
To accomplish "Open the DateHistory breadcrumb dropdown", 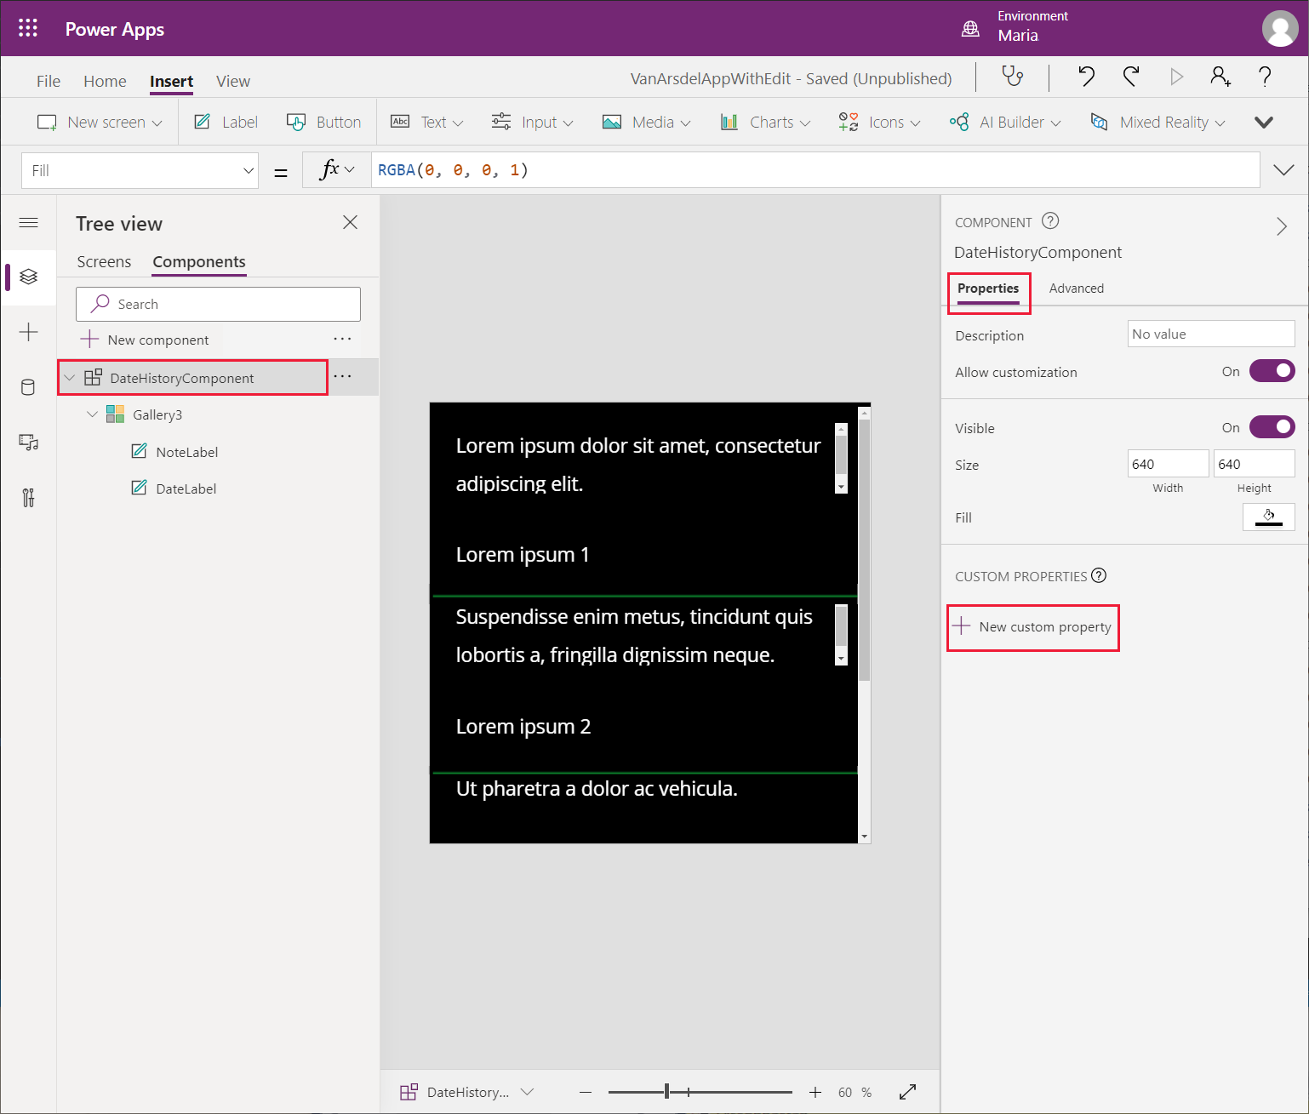I will point(527,1091).
